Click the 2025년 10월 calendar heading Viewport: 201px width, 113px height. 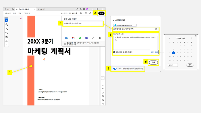tap(181, 39)
